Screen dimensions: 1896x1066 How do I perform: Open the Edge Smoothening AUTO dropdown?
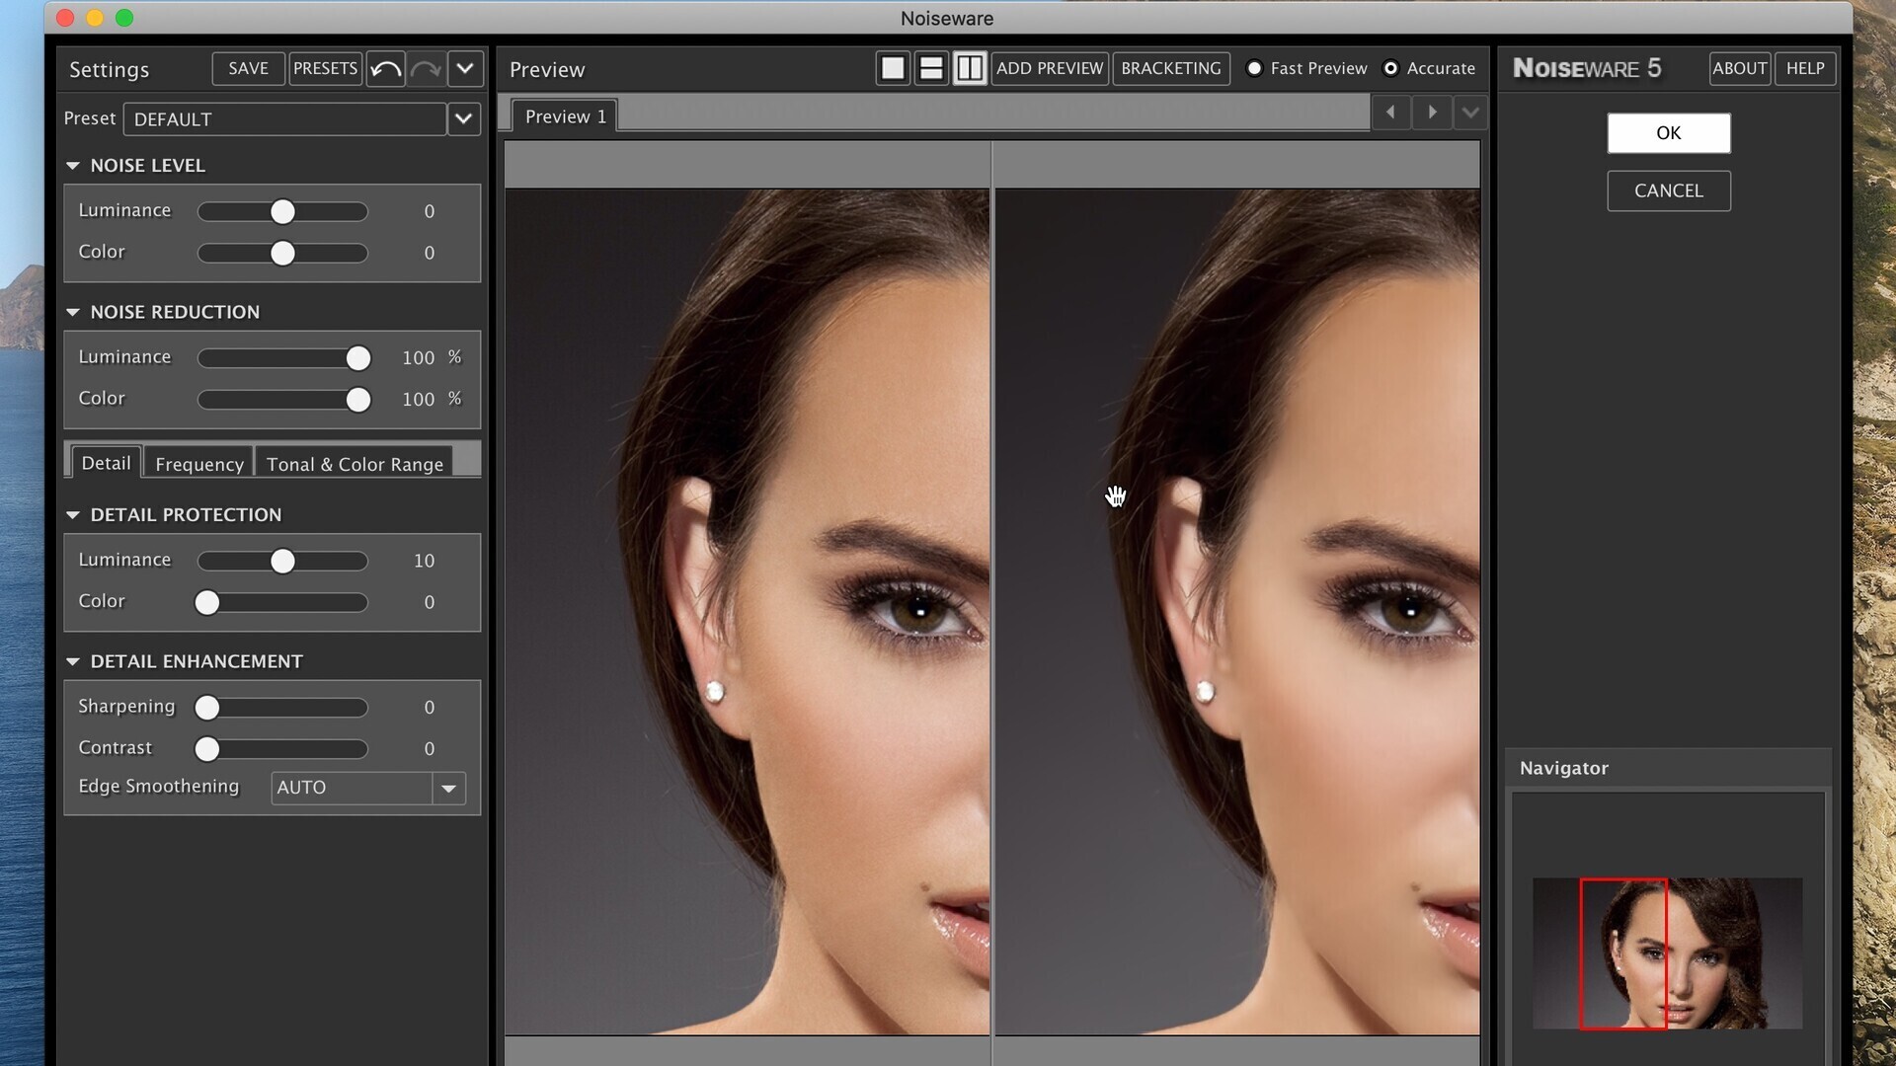click(x=368, y=788)
